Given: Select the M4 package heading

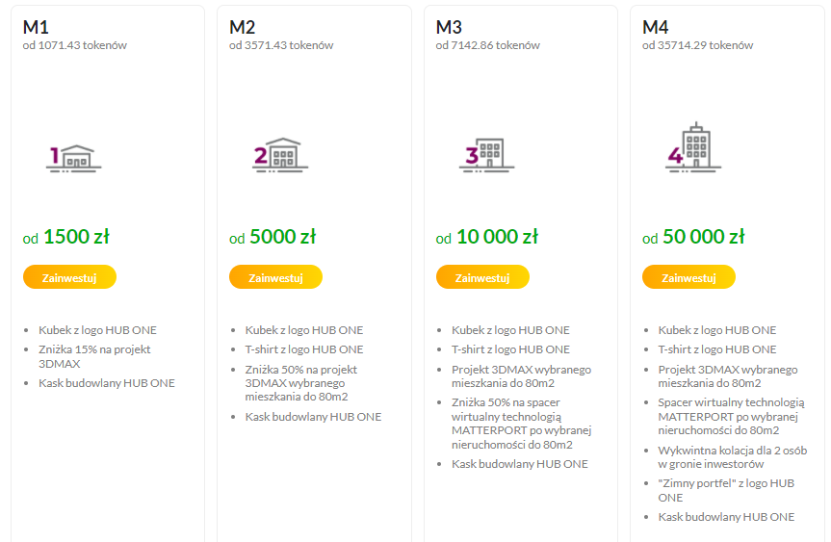Looking at the screenshot, I should [656, 27].
